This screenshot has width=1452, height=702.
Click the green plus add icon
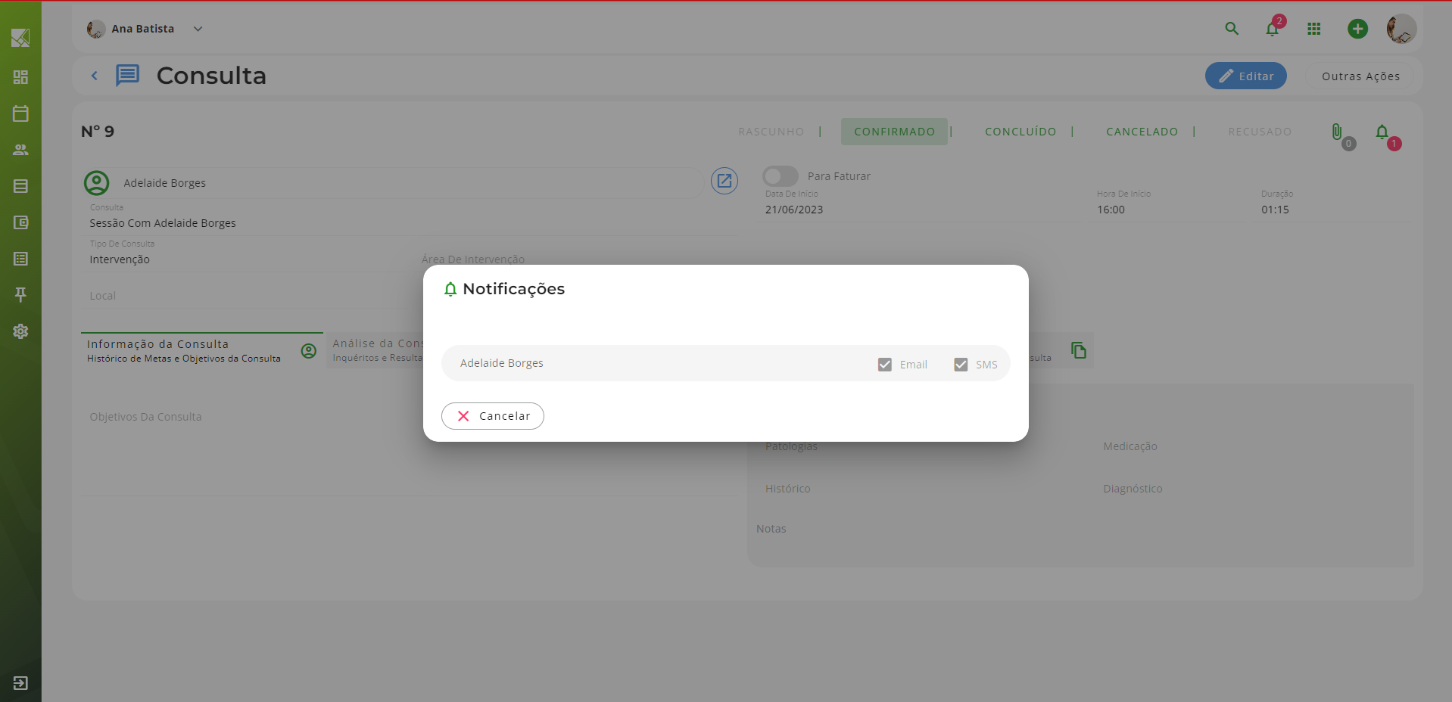[1357, 29]
